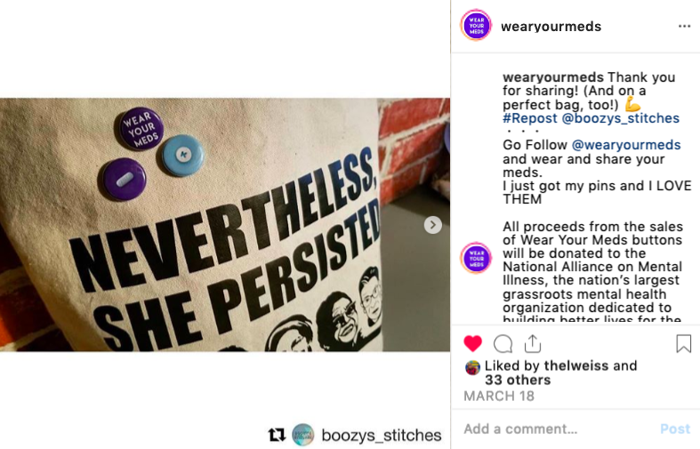Screen dimensions: 700x449
Task: Click thelweiss small avatar next to likes
Action: tap(473, 368)
